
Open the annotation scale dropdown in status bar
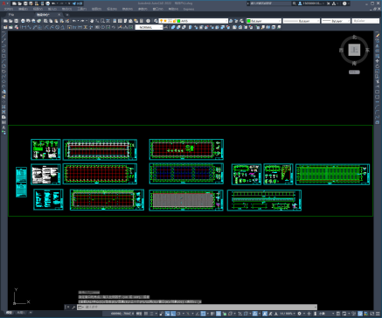[287, 314]
